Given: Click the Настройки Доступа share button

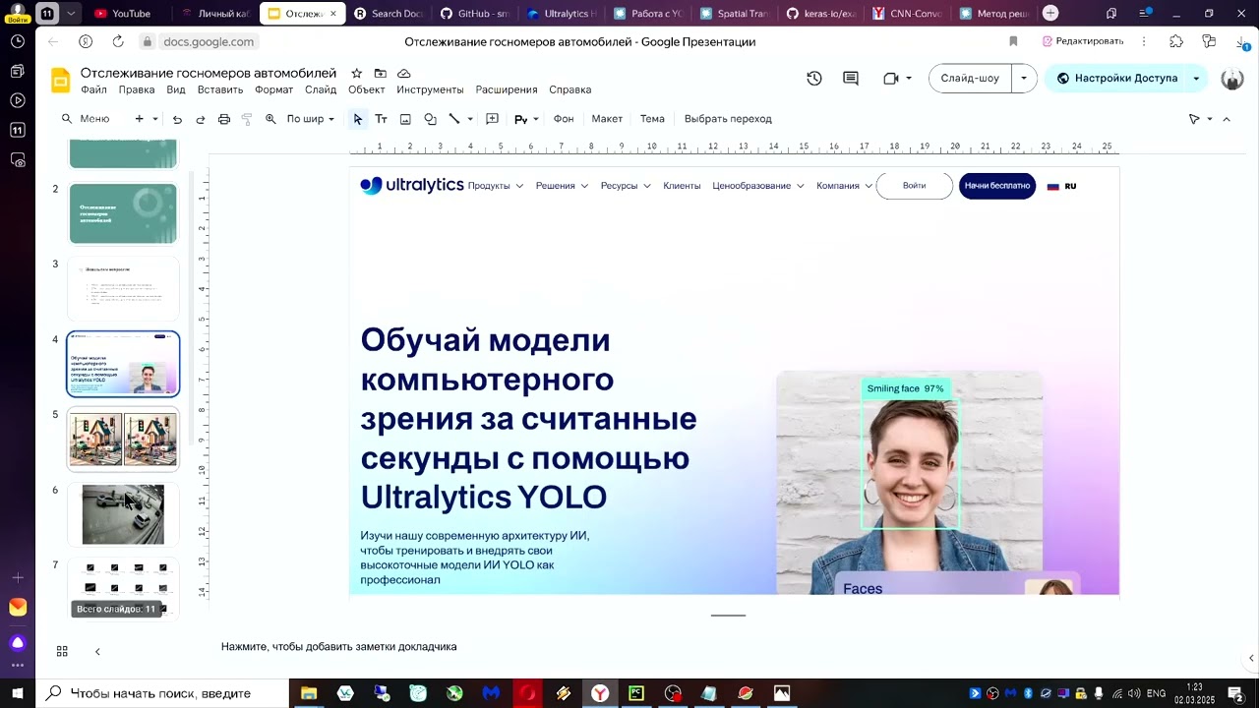Looking at the screenshot, I should pyautogui.click(x=1116, y=79).
